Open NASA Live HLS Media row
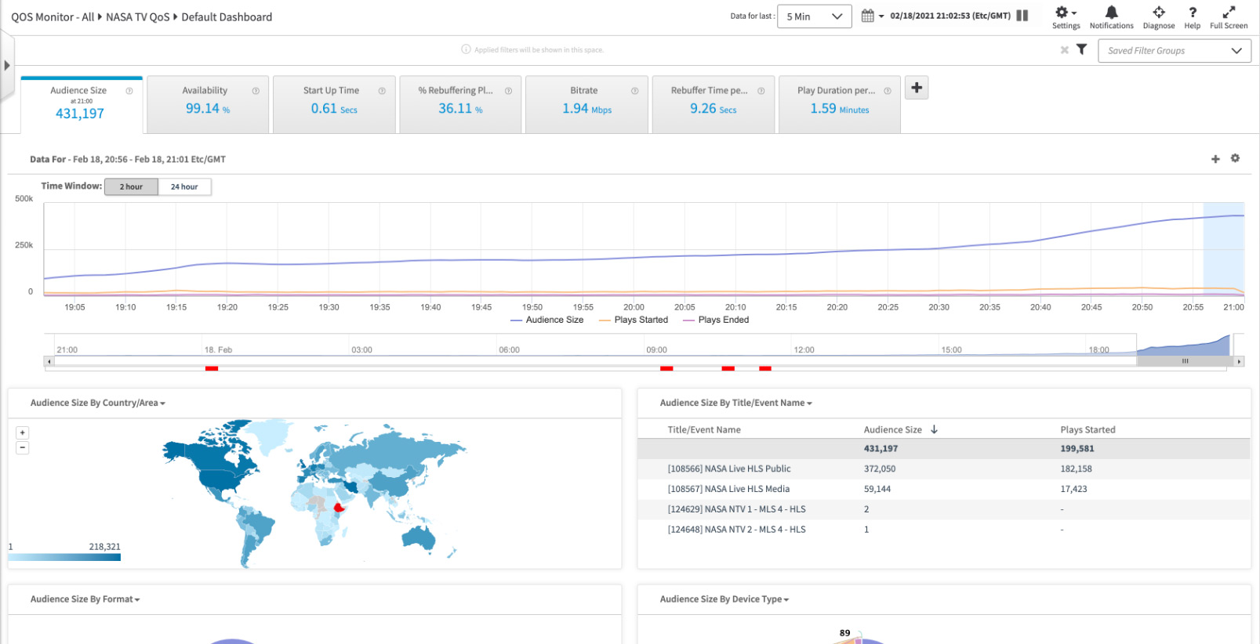 tap(943, 489)
